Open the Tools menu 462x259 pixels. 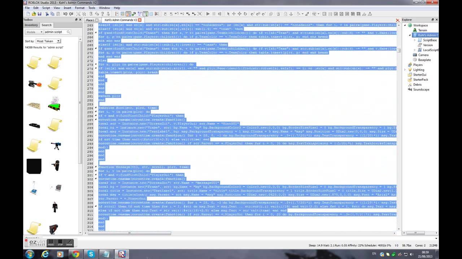[92, 8]
